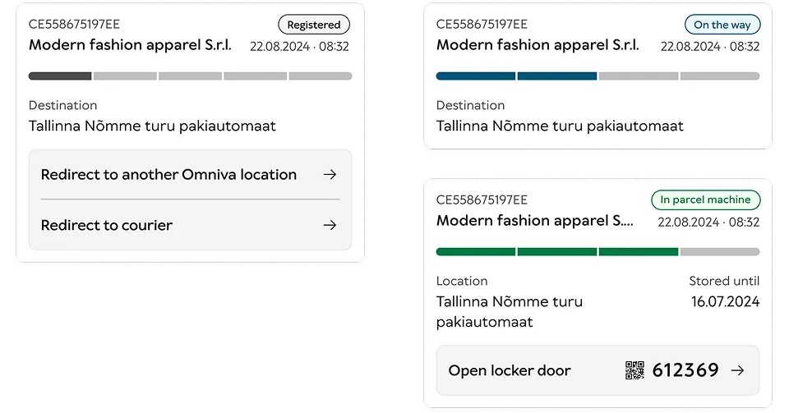Viewport: 789px width, 413px height.
Task: Click the locker code 612369
Action: click(685, 370)
